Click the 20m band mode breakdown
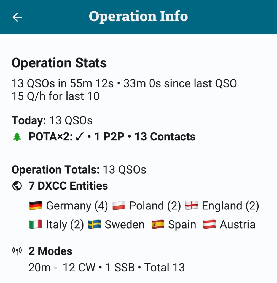Image resolution: width=277 pixels, height=283 pixels. pos(106,268)
